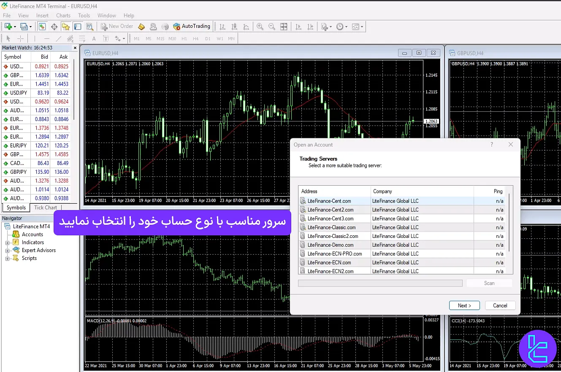
Task: Toggle the Strategy Tester window
Action: [x=89, y=26]
